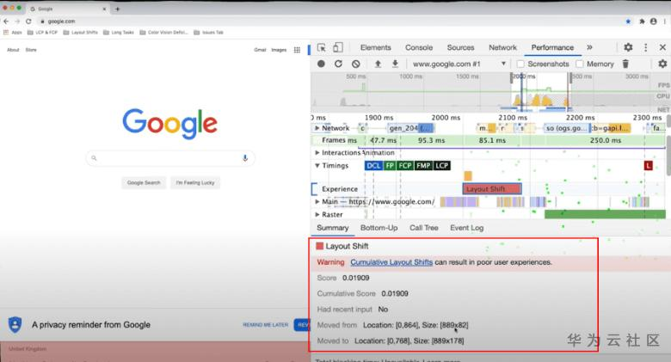Open the Call Tree tab

[423, 228]
